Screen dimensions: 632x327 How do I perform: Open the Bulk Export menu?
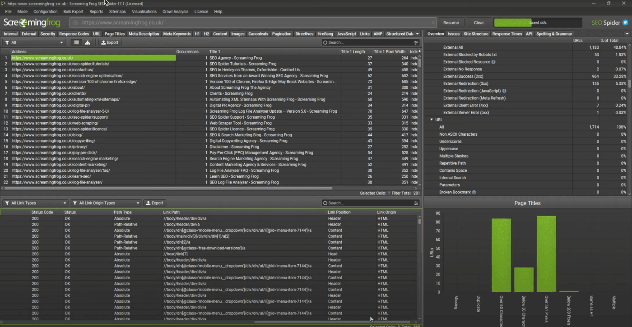click(73, 11)
